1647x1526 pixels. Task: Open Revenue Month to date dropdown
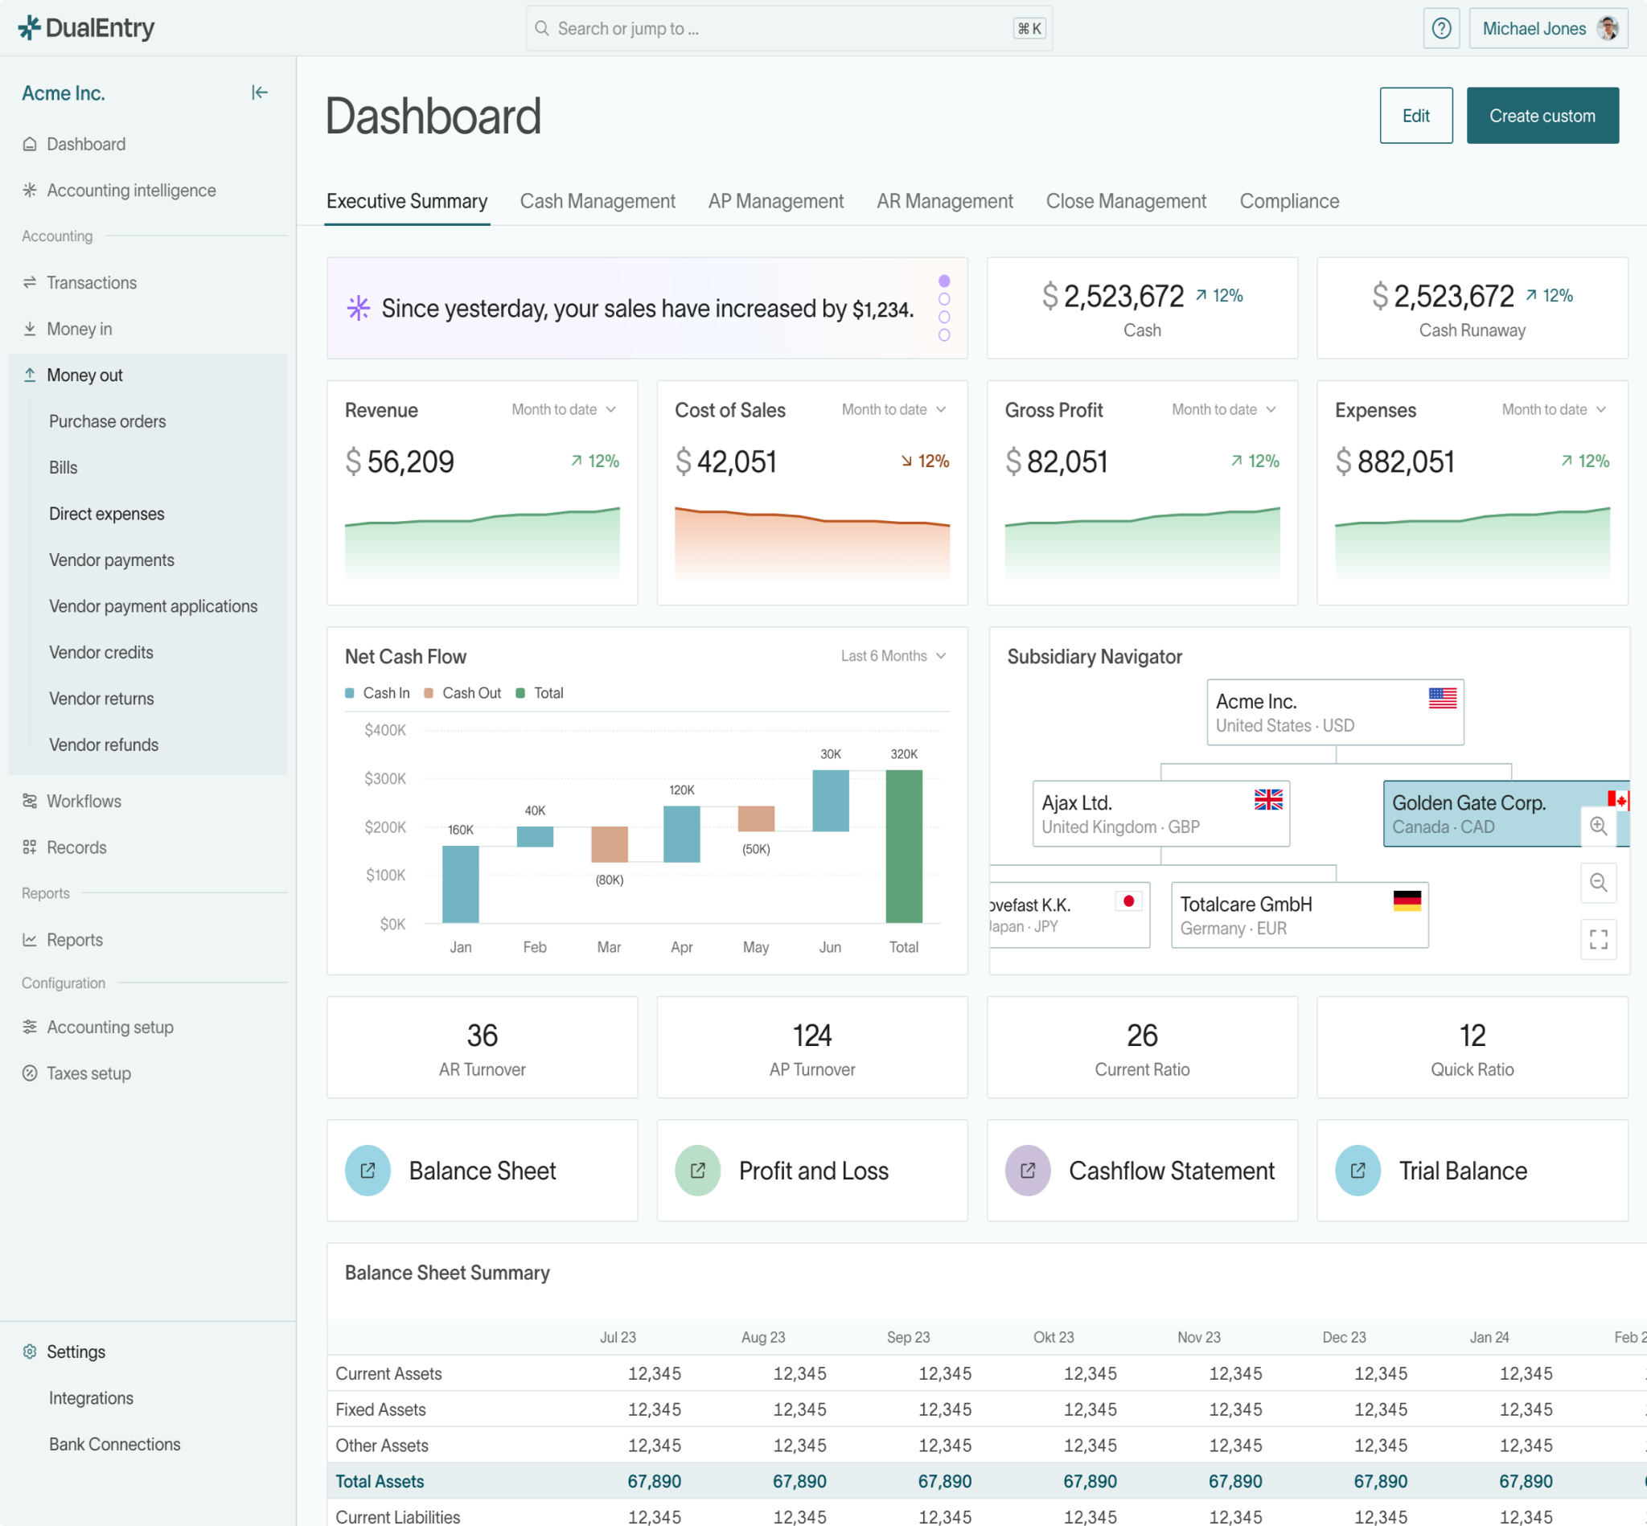pyautogui.click(x=563, y=409)
